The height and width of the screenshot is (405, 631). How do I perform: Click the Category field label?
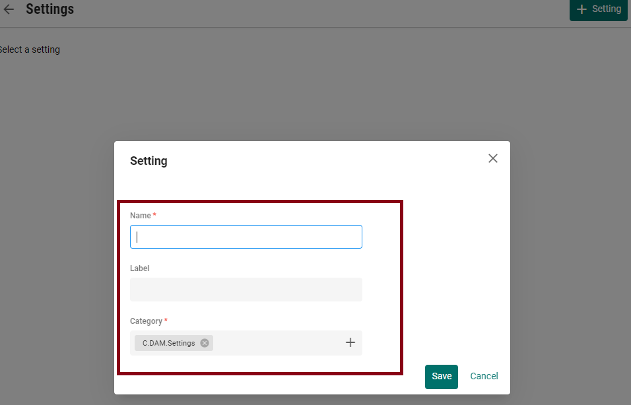pos(146,321)
